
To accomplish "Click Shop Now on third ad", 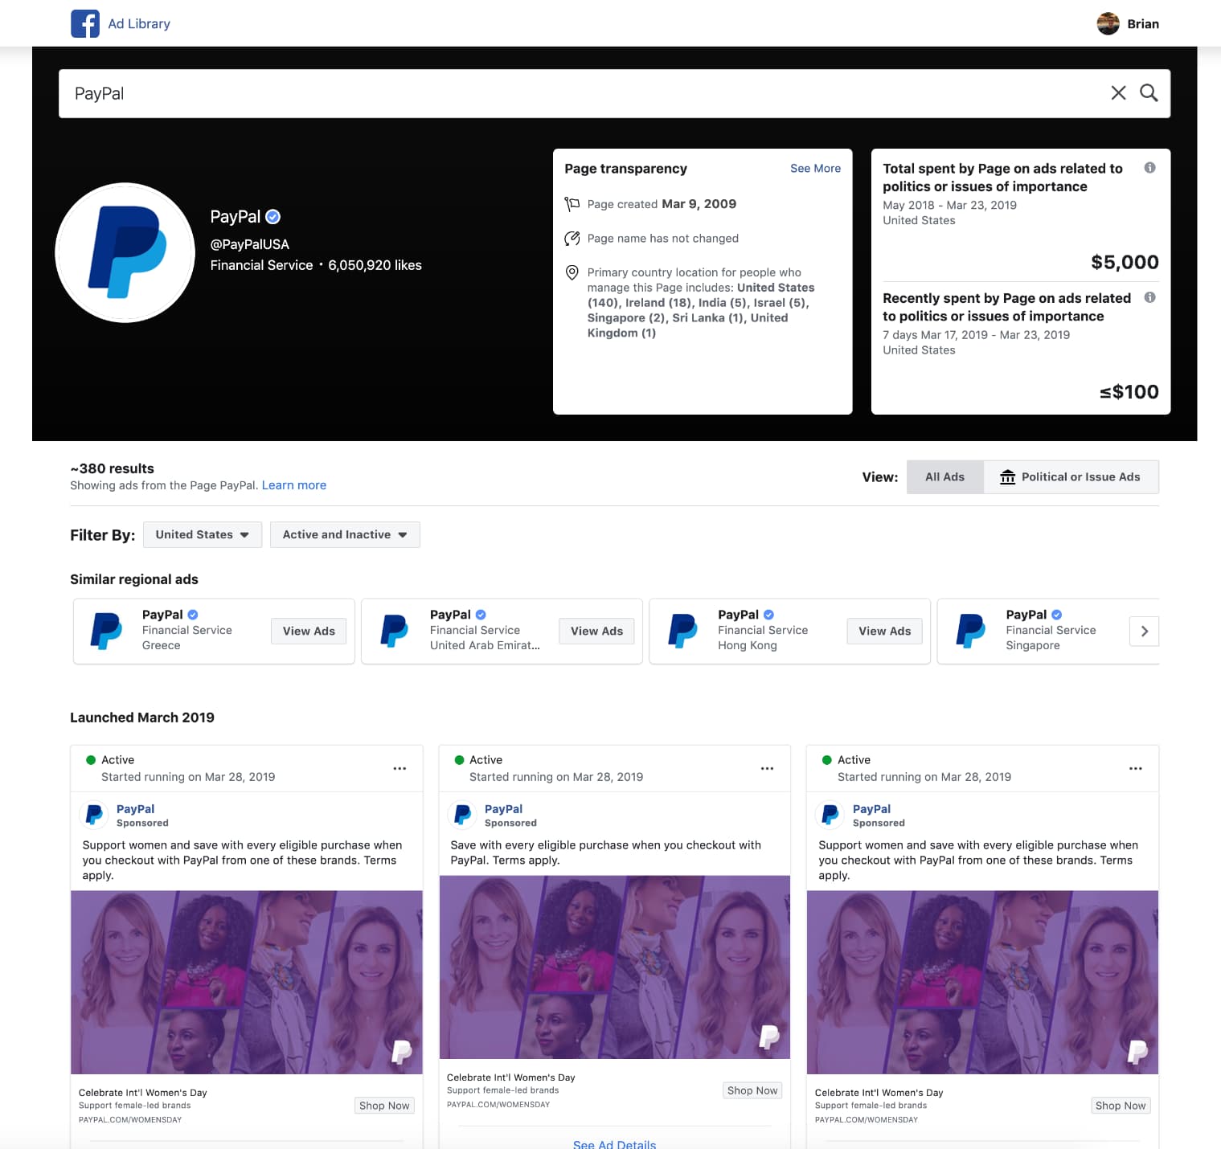I will pos(1121,1106).
